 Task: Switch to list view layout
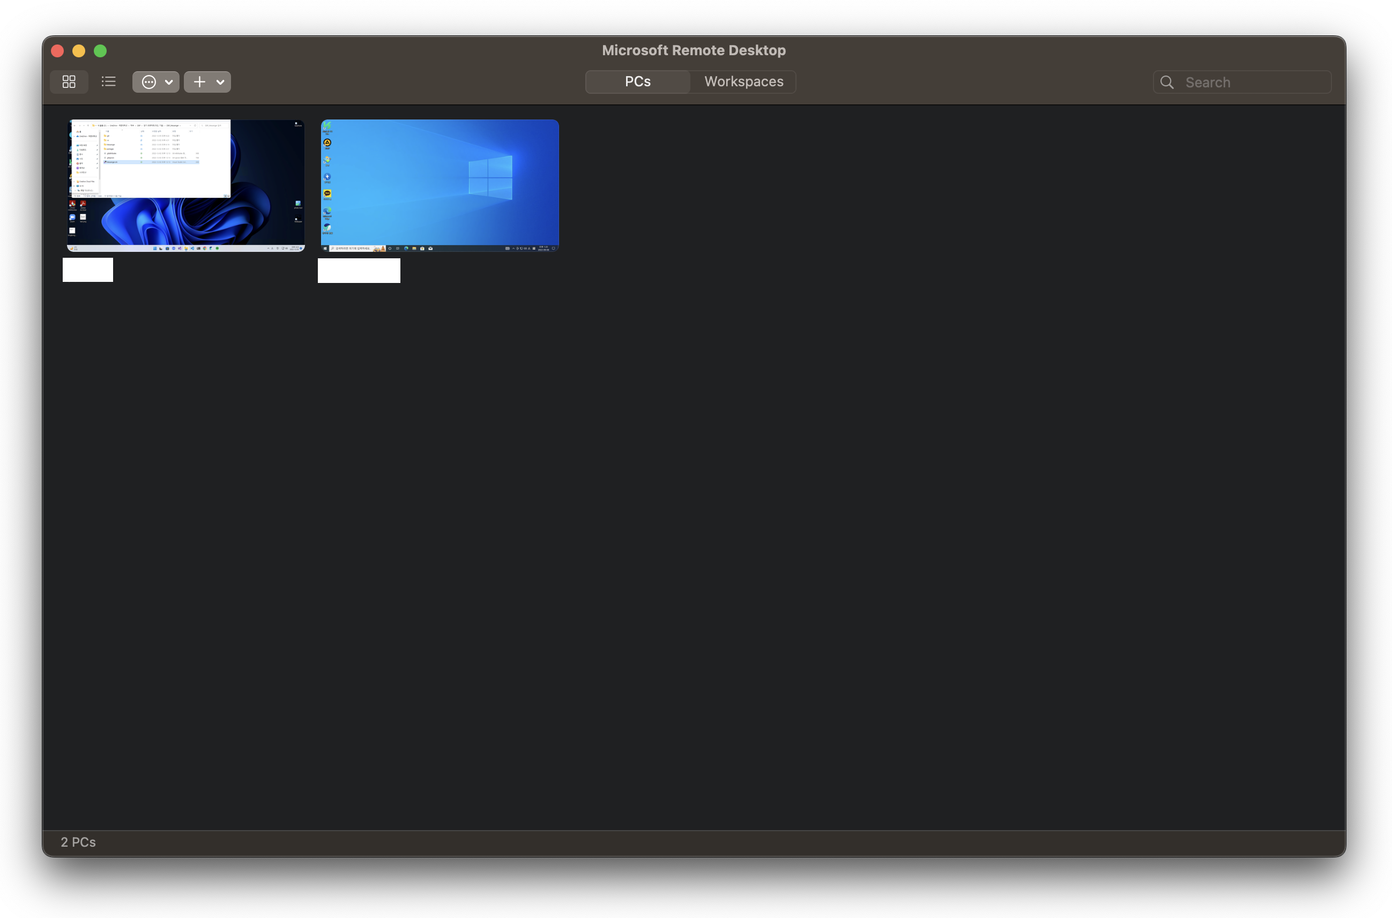coord(108,82)
